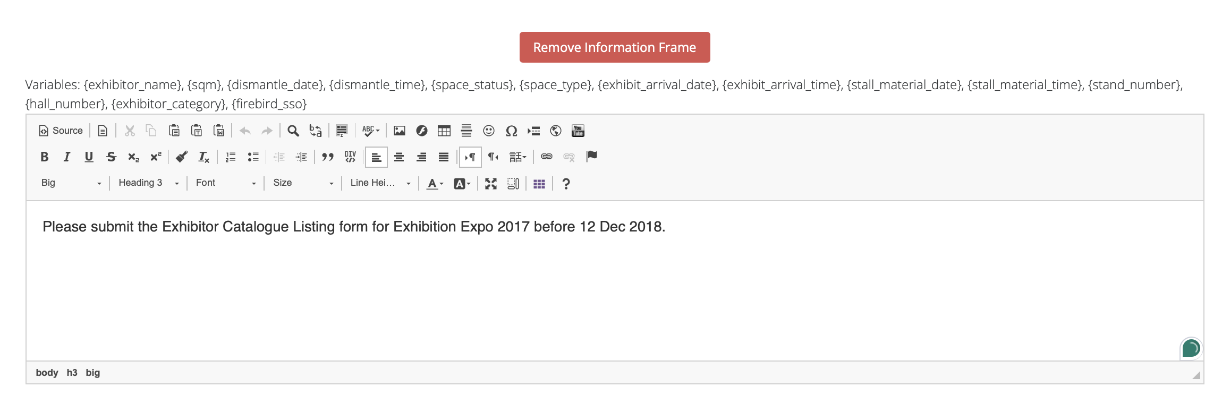Viewport: 1222px width, 395px height.
Task: Open the text color picker
Action: click(x=435, y=184)
